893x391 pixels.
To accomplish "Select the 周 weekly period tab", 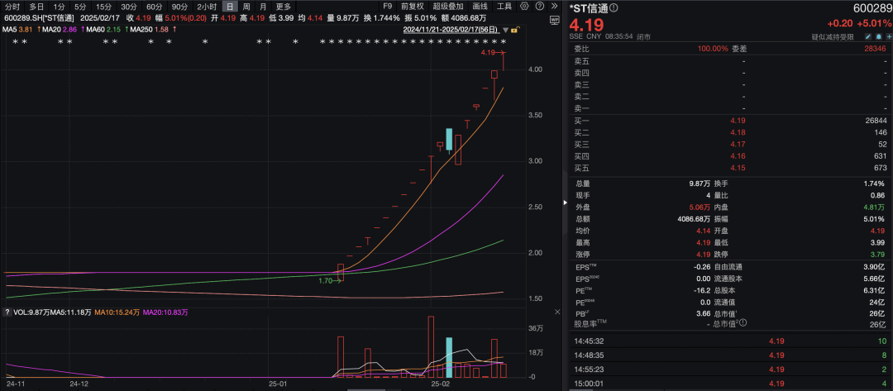I will point(246,6).
